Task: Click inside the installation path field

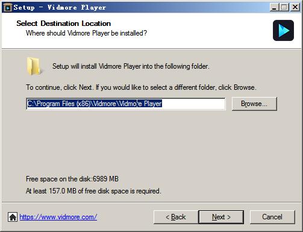Action: pos(126,104)
